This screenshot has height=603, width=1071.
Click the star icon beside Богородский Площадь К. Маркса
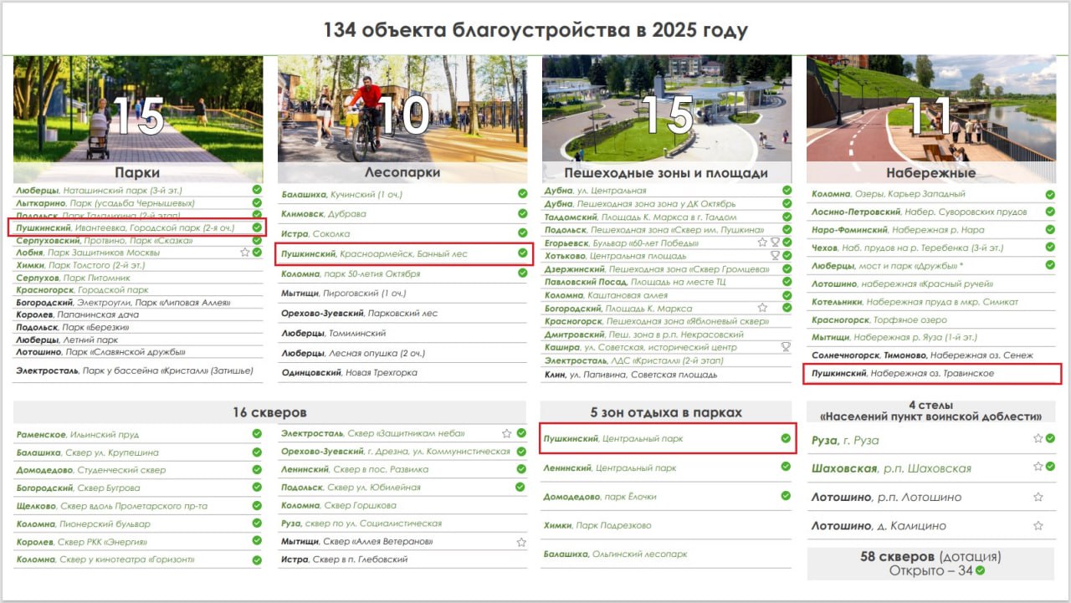762,308
